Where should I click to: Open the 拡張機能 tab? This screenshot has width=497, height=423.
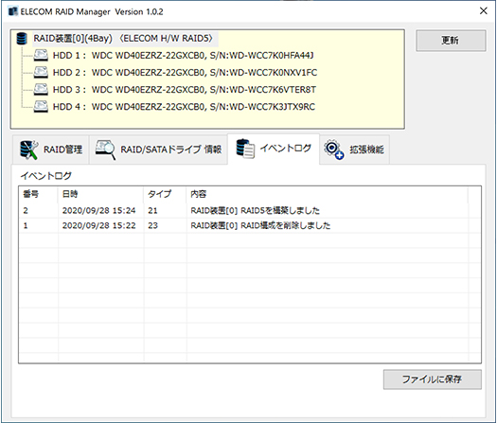pos(354,150)
